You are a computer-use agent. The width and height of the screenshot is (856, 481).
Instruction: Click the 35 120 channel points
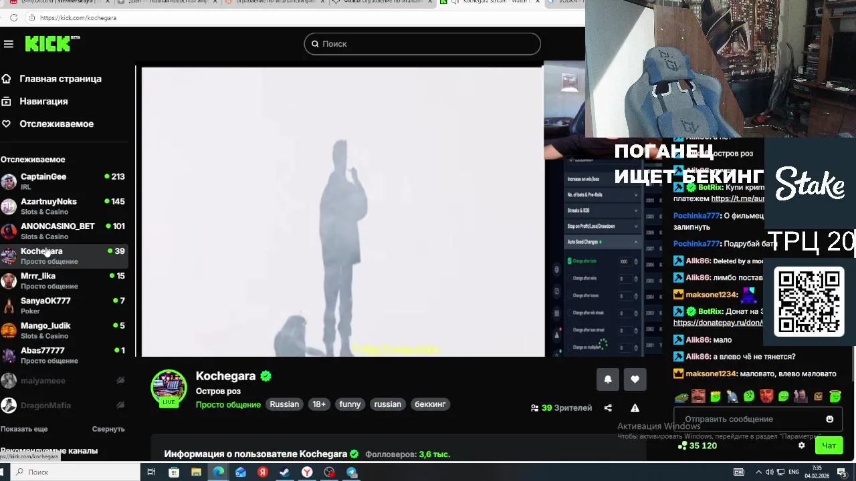tap(698, 446)
